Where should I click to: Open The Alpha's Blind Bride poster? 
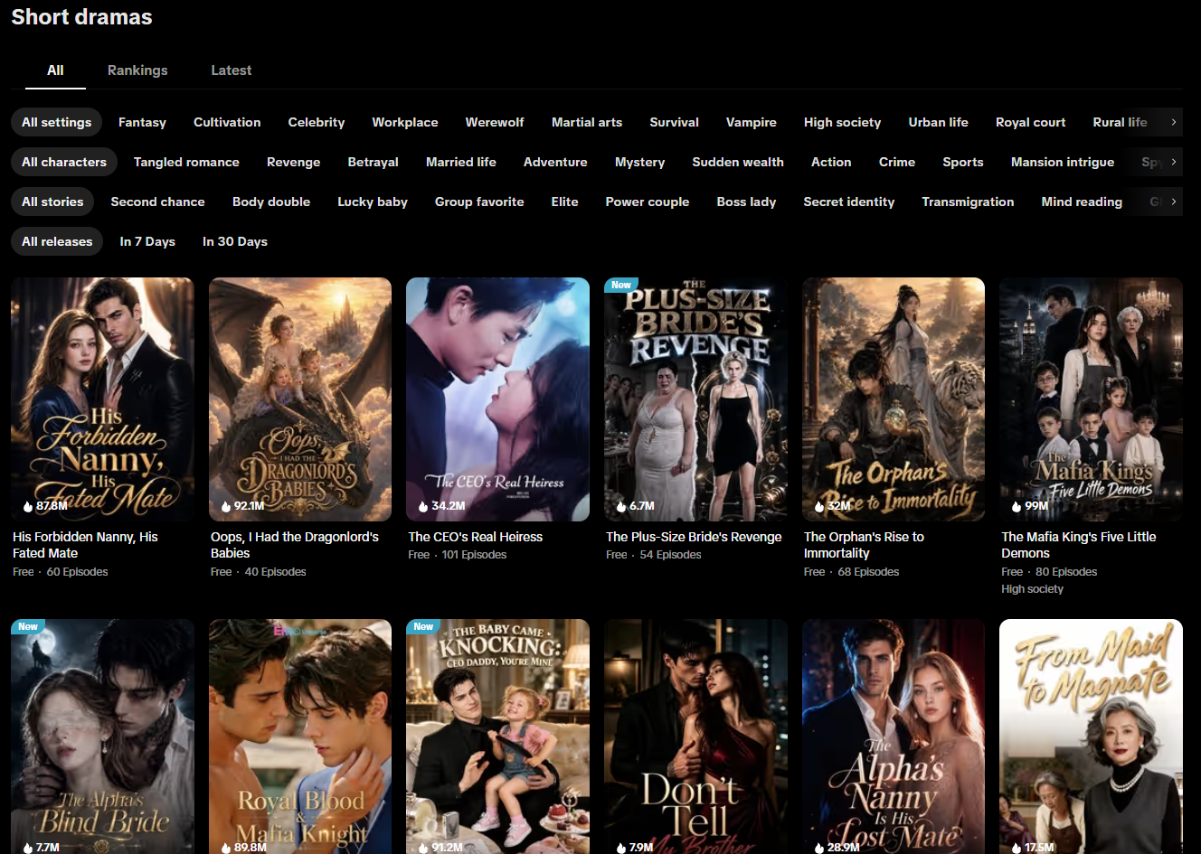tap(102, 737)
